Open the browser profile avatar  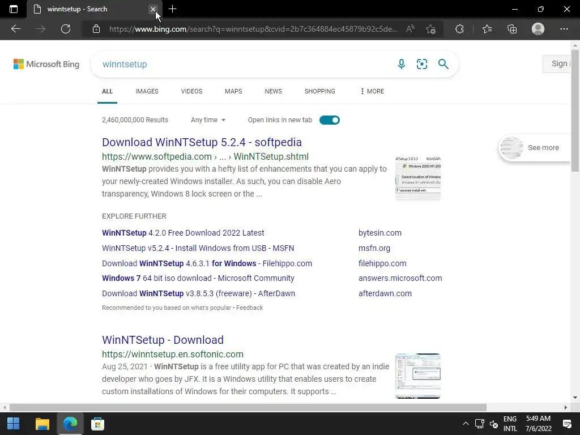(x=538, y=29)
